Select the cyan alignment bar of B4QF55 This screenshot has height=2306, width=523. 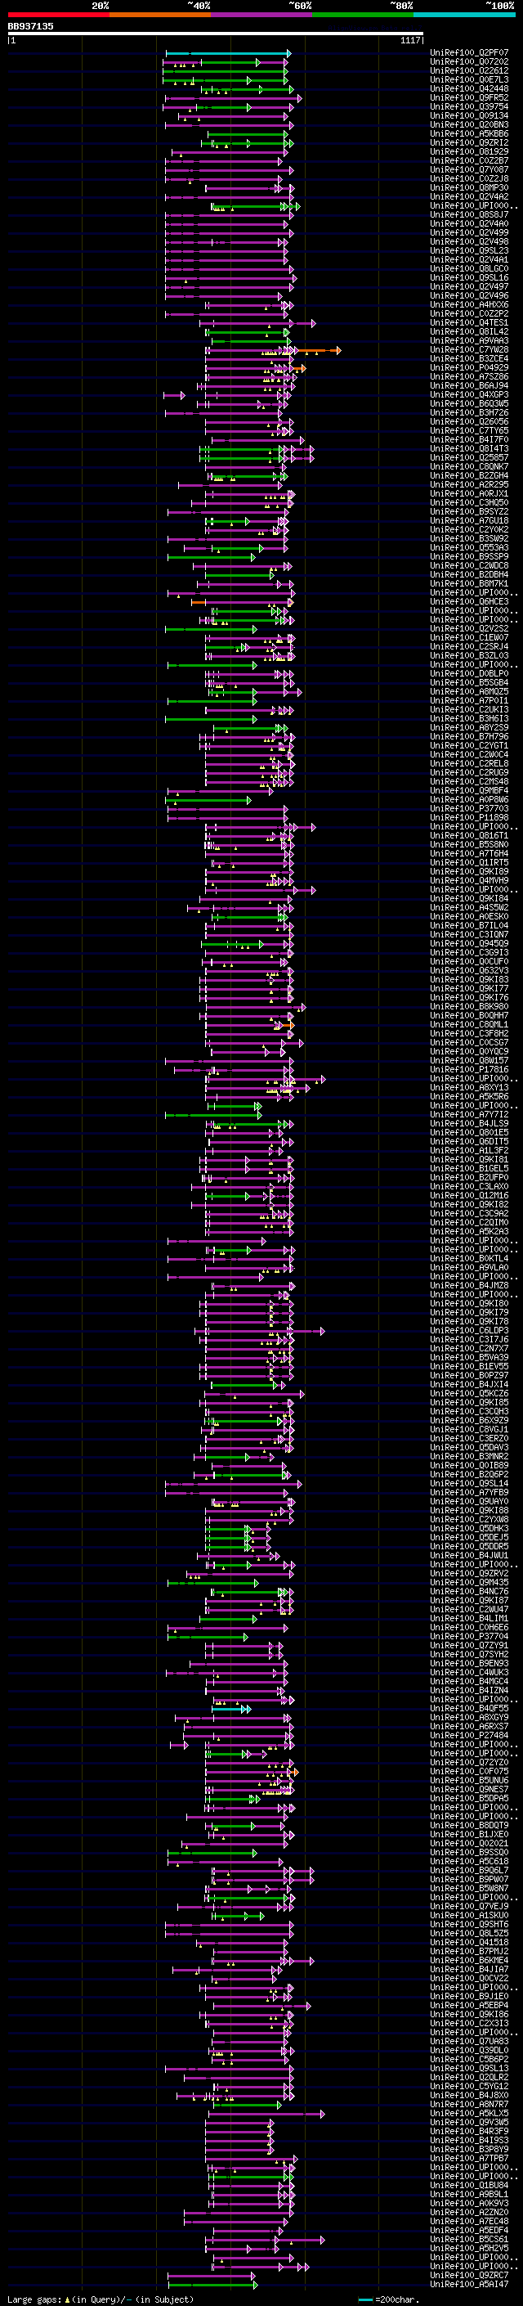pos(231,1709)
